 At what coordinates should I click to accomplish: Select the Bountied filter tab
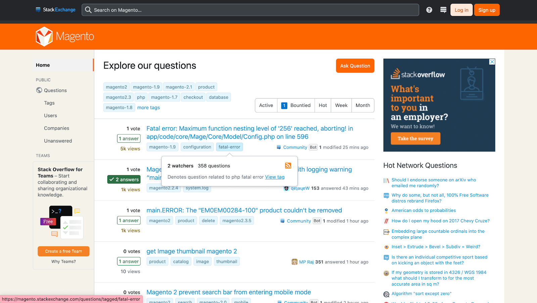point(296,105)
